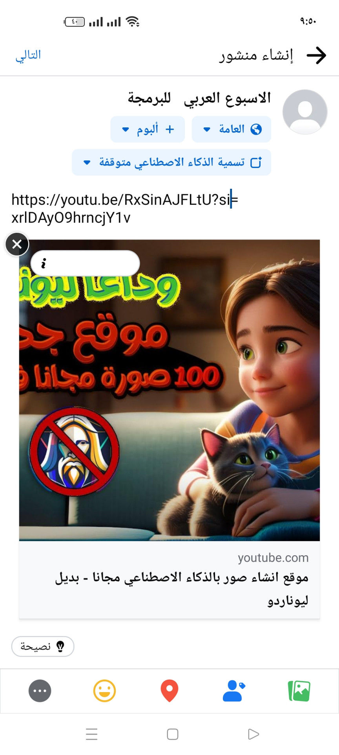Remove the YouTube link preview
The height and width of the screenshot is (755, 339).
coord(17,244)
